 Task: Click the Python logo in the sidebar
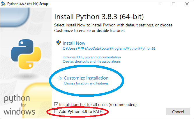click(x=26, y=54)
